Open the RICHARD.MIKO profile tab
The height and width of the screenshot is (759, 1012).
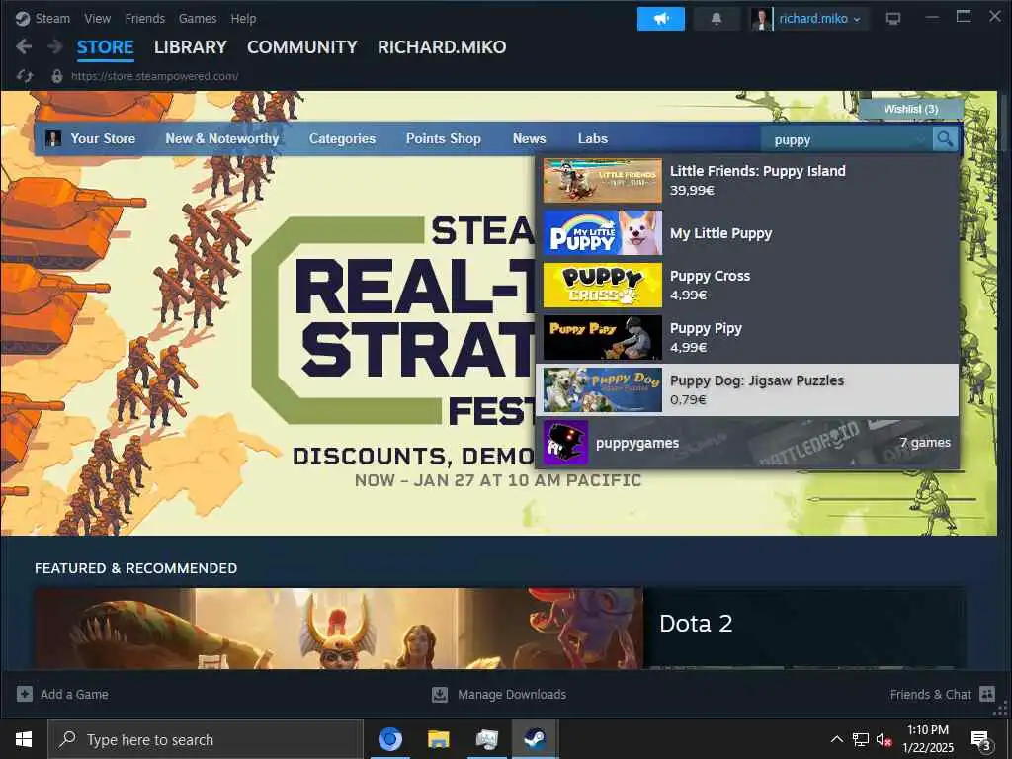tap(442, 47)
